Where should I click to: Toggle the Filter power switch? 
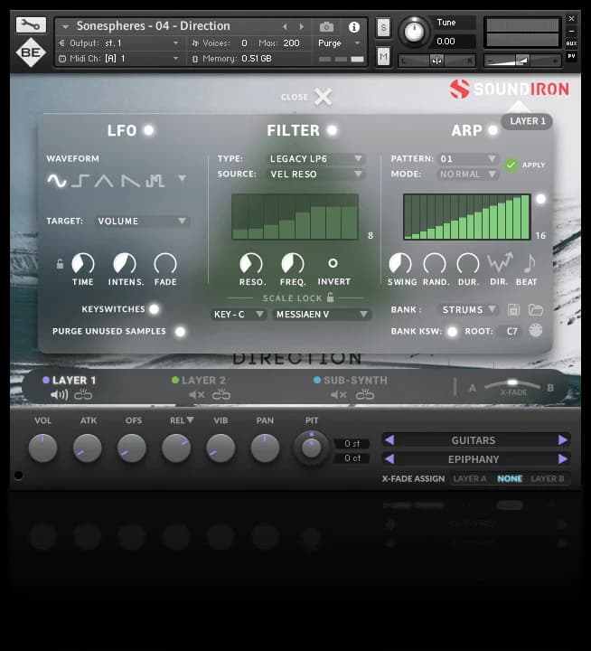pyautogui.click(x=332, y=130)
